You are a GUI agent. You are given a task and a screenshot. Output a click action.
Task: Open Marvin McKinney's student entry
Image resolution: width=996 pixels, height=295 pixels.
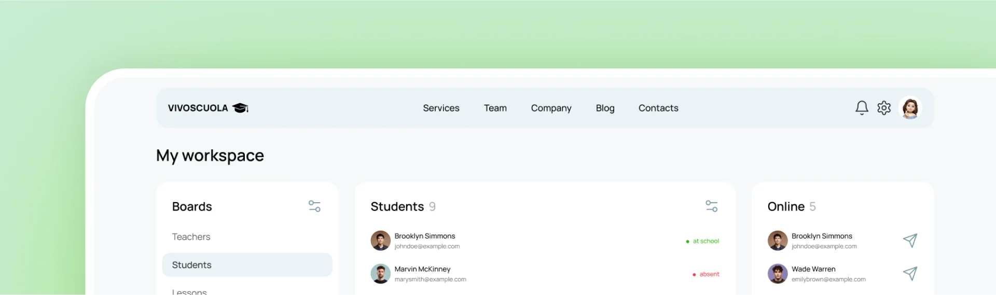click(422, 270)
